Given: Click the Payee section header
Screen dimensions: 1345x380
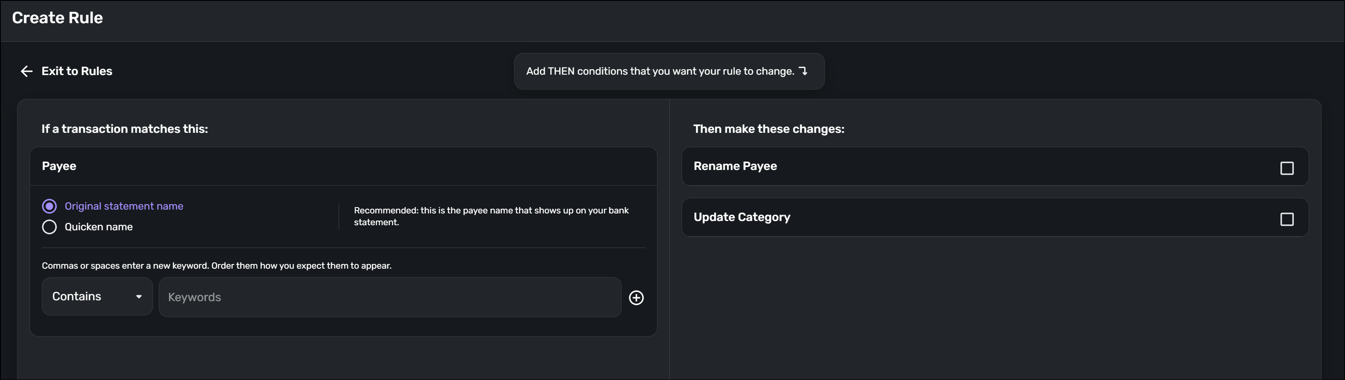Looking at the screenshot, I should coord(59,166).
